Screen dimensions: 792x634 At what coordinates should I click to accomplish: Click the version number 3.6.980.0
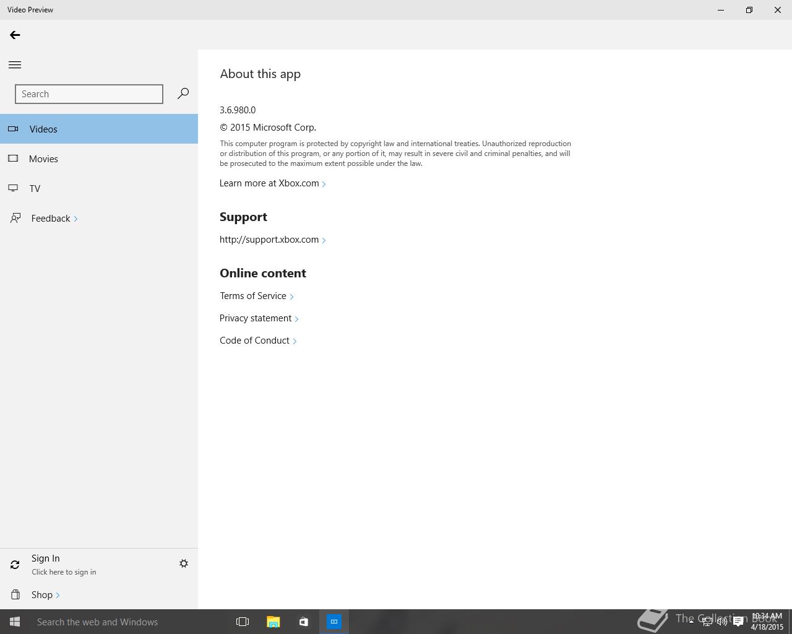point(238,110)
